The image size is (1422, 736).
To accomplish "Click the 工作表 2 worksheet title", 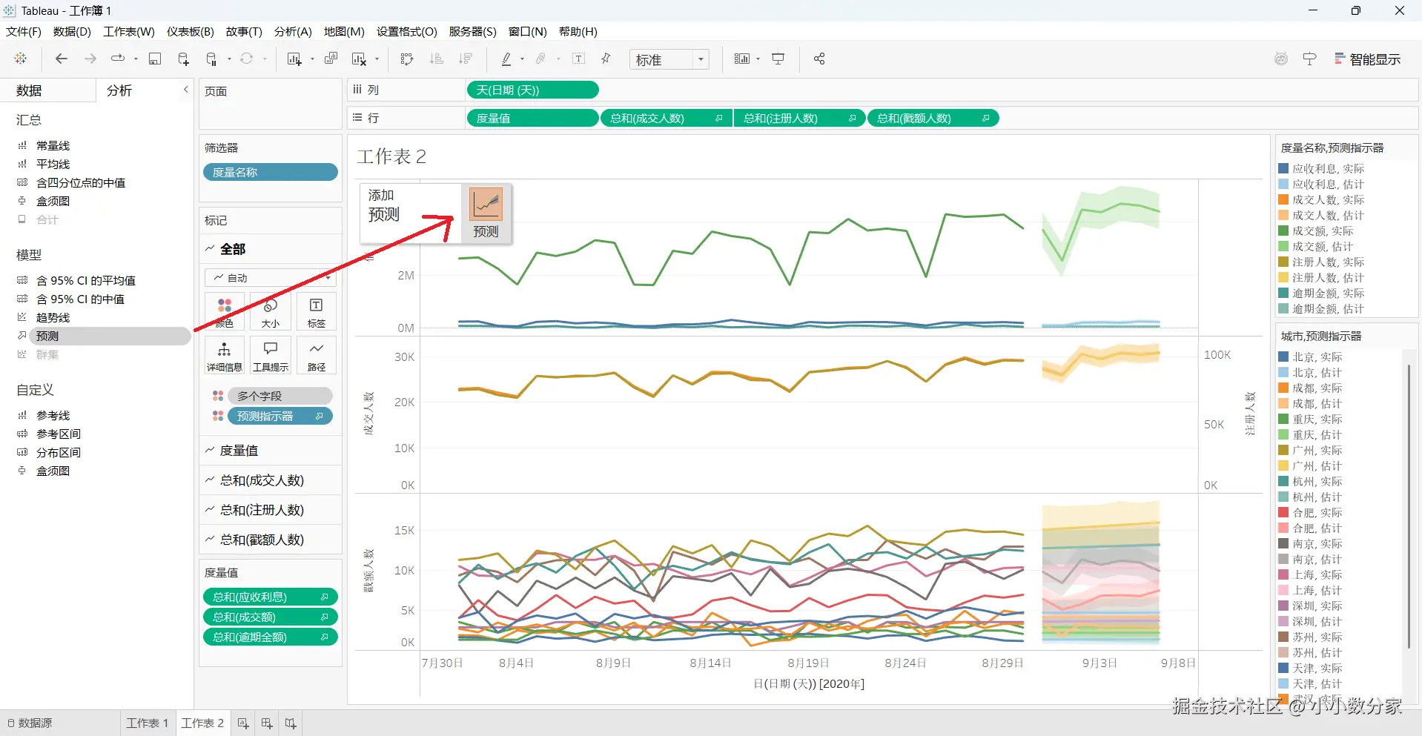I will tap(391, 156).
